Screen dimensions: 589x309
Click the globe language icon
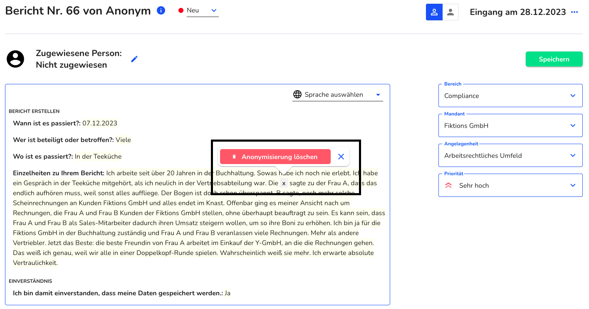click(297, 95)
